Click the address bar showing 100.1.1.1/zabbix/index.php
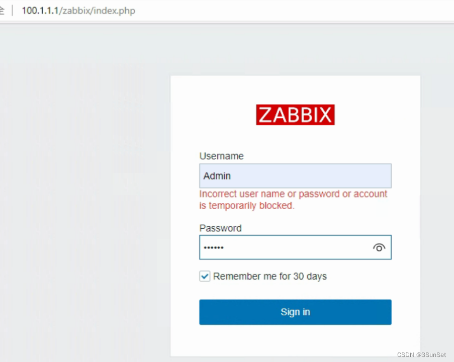This screenshot has height=362, width=454. (78, 10)
